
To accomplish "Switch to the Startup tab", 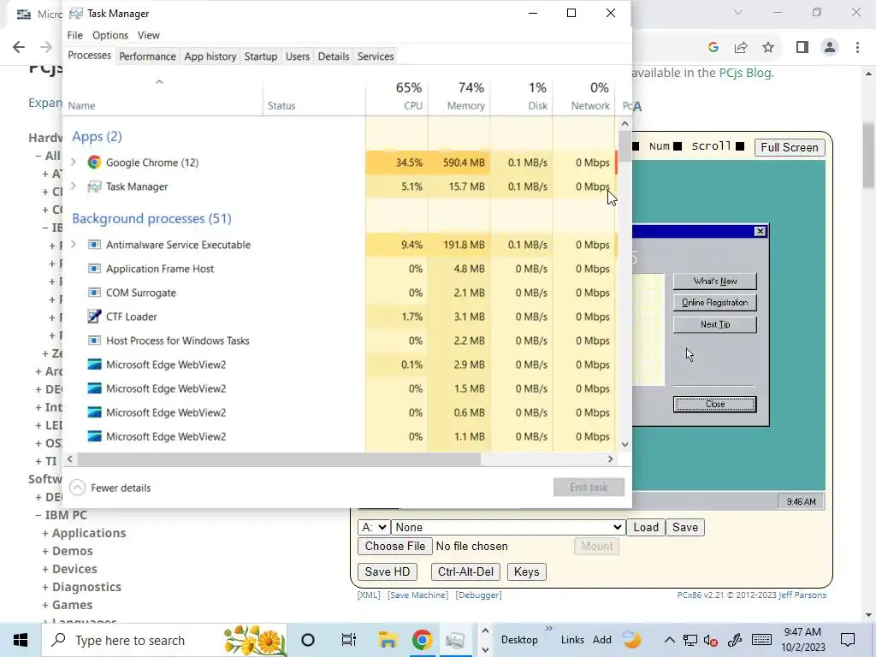I will 261,56.
